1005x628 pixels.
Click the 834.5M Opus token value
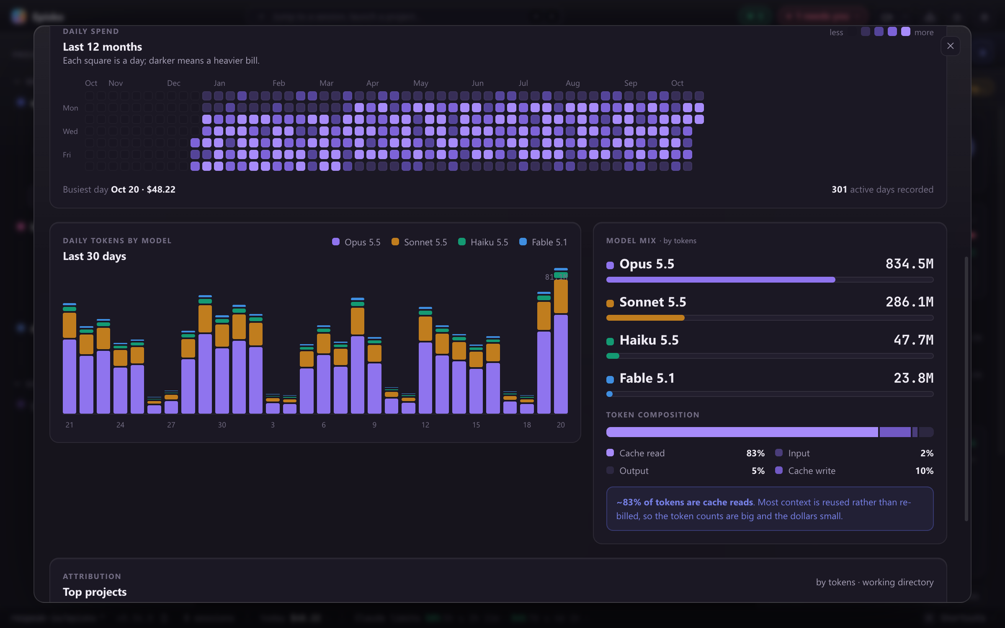pyautogui.click(x=910, y=264)
